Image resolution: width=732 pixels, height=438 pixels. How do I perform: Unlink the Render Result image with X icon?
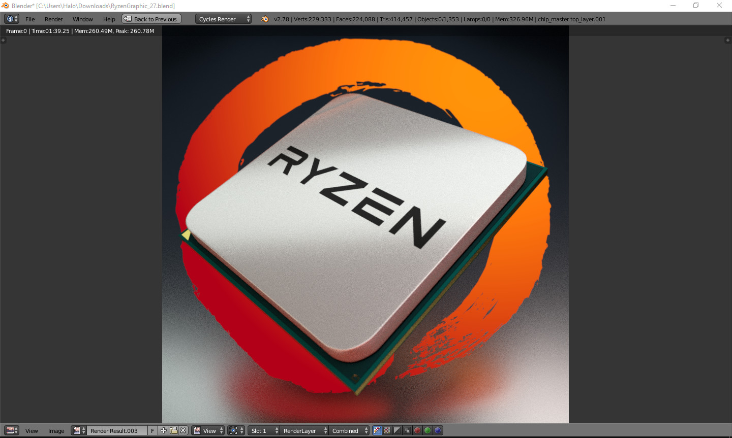point(184,430)
